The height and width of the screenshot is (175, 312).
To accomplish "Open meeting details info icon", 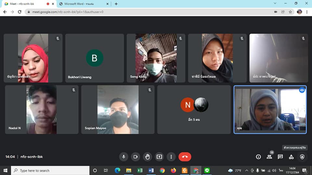I will [258, 156].
